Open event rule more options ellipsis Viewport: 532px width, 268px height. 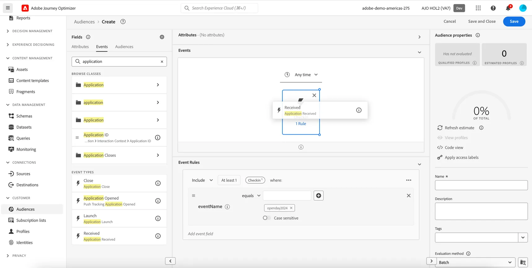click(408, 180)
